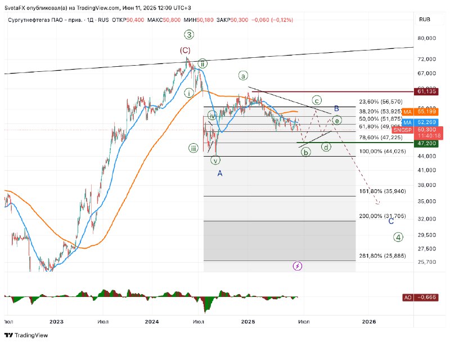Click the purple lightning bolt event icon
This screenshot has height=343, width=450.
click(x=298, y=266)
